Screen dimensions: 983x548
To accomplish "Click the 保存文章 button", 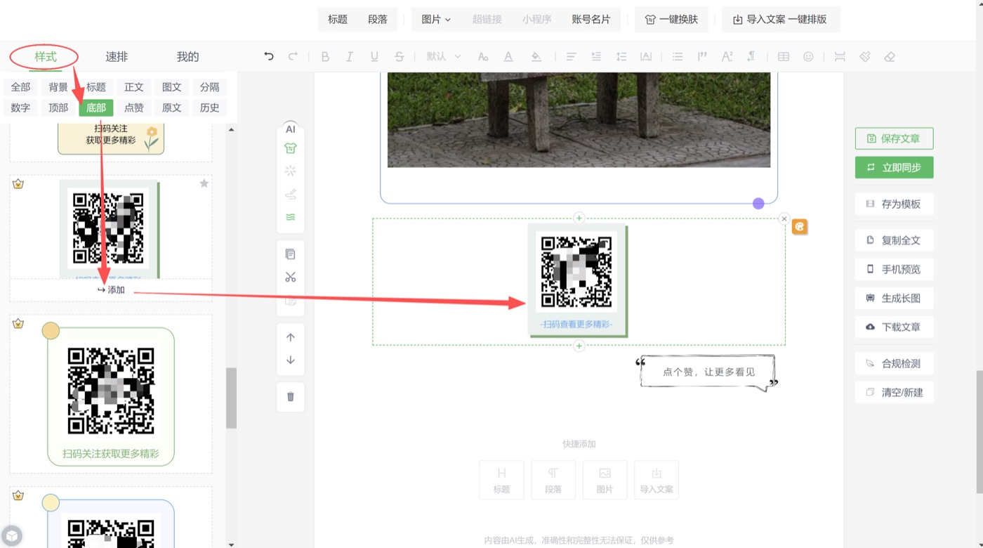I will click(894, 138).
